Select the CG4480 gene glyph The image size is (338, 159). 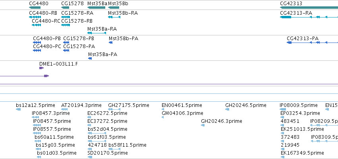point(35,8)
